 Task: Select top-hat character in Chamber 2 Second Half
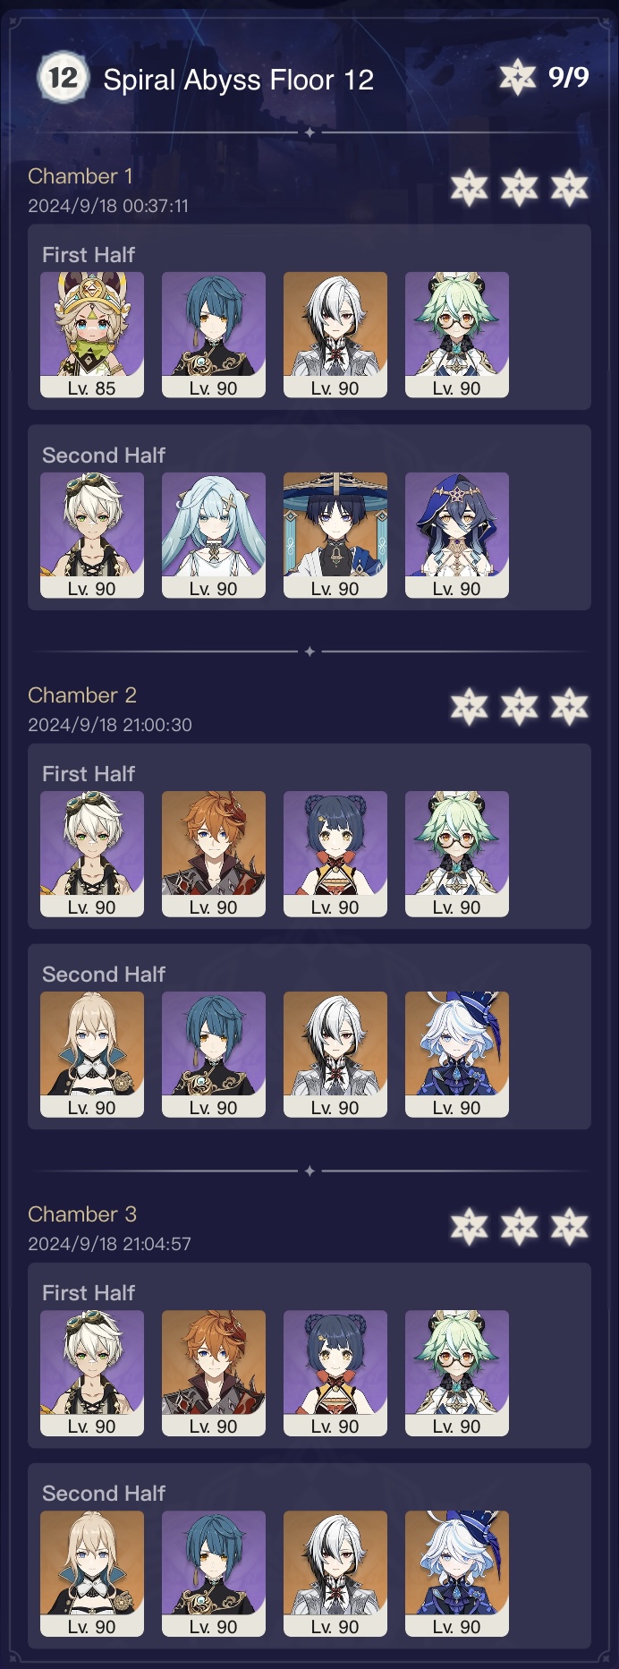coord(457,1054)
